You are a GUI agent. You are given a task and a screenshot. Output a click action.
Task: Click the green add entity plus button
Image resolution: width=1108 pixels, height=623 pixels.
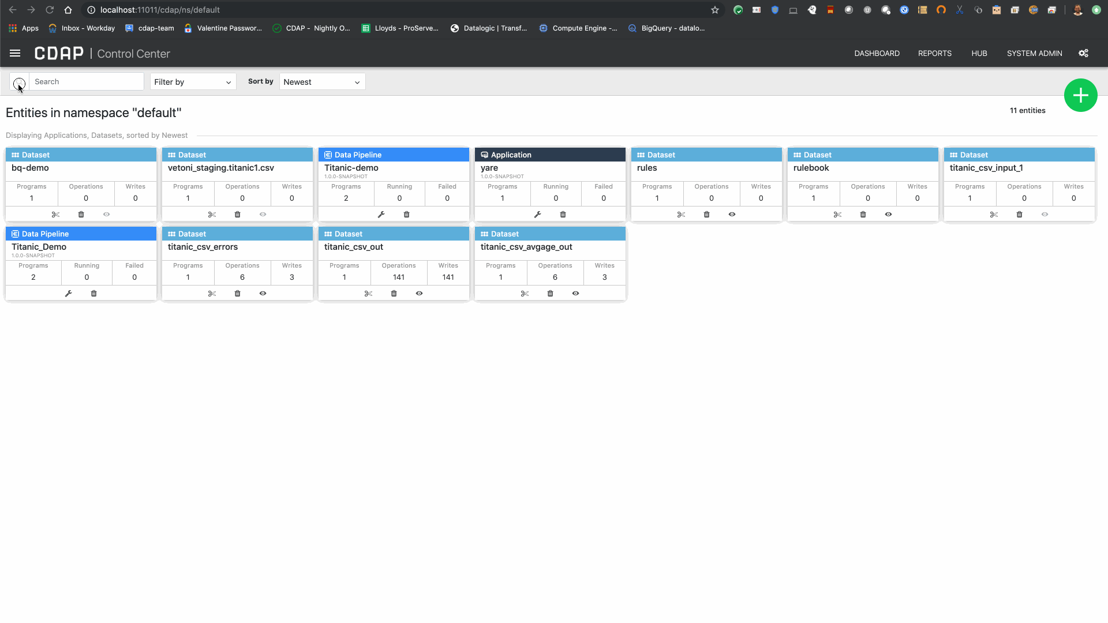[x=1080, y=95]
